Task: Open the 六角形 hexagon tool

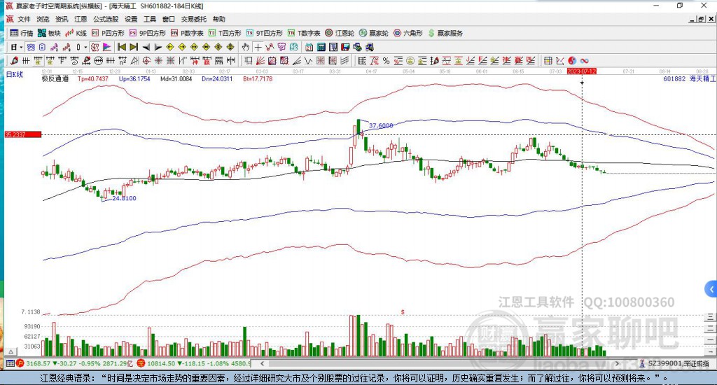Action: click(x=408, y=33)
